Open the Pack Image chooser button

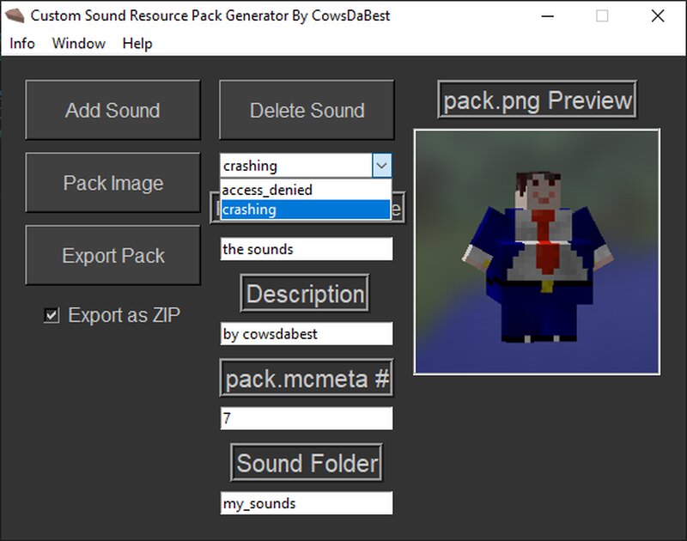point(113,183)
